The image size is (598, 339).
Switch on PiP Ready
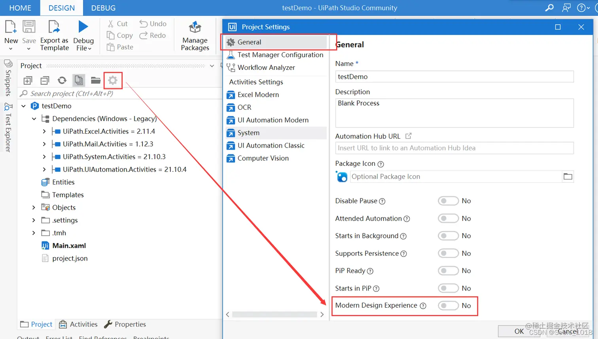tap(448, 271)
